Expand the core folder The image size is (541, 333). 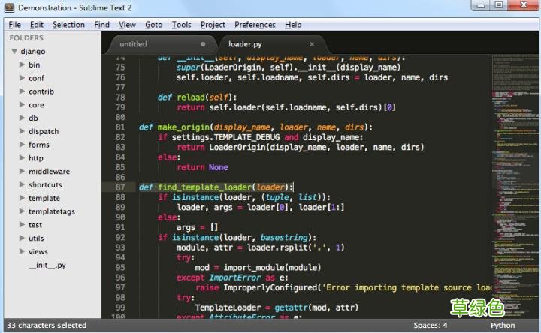[x=22, y=104]
